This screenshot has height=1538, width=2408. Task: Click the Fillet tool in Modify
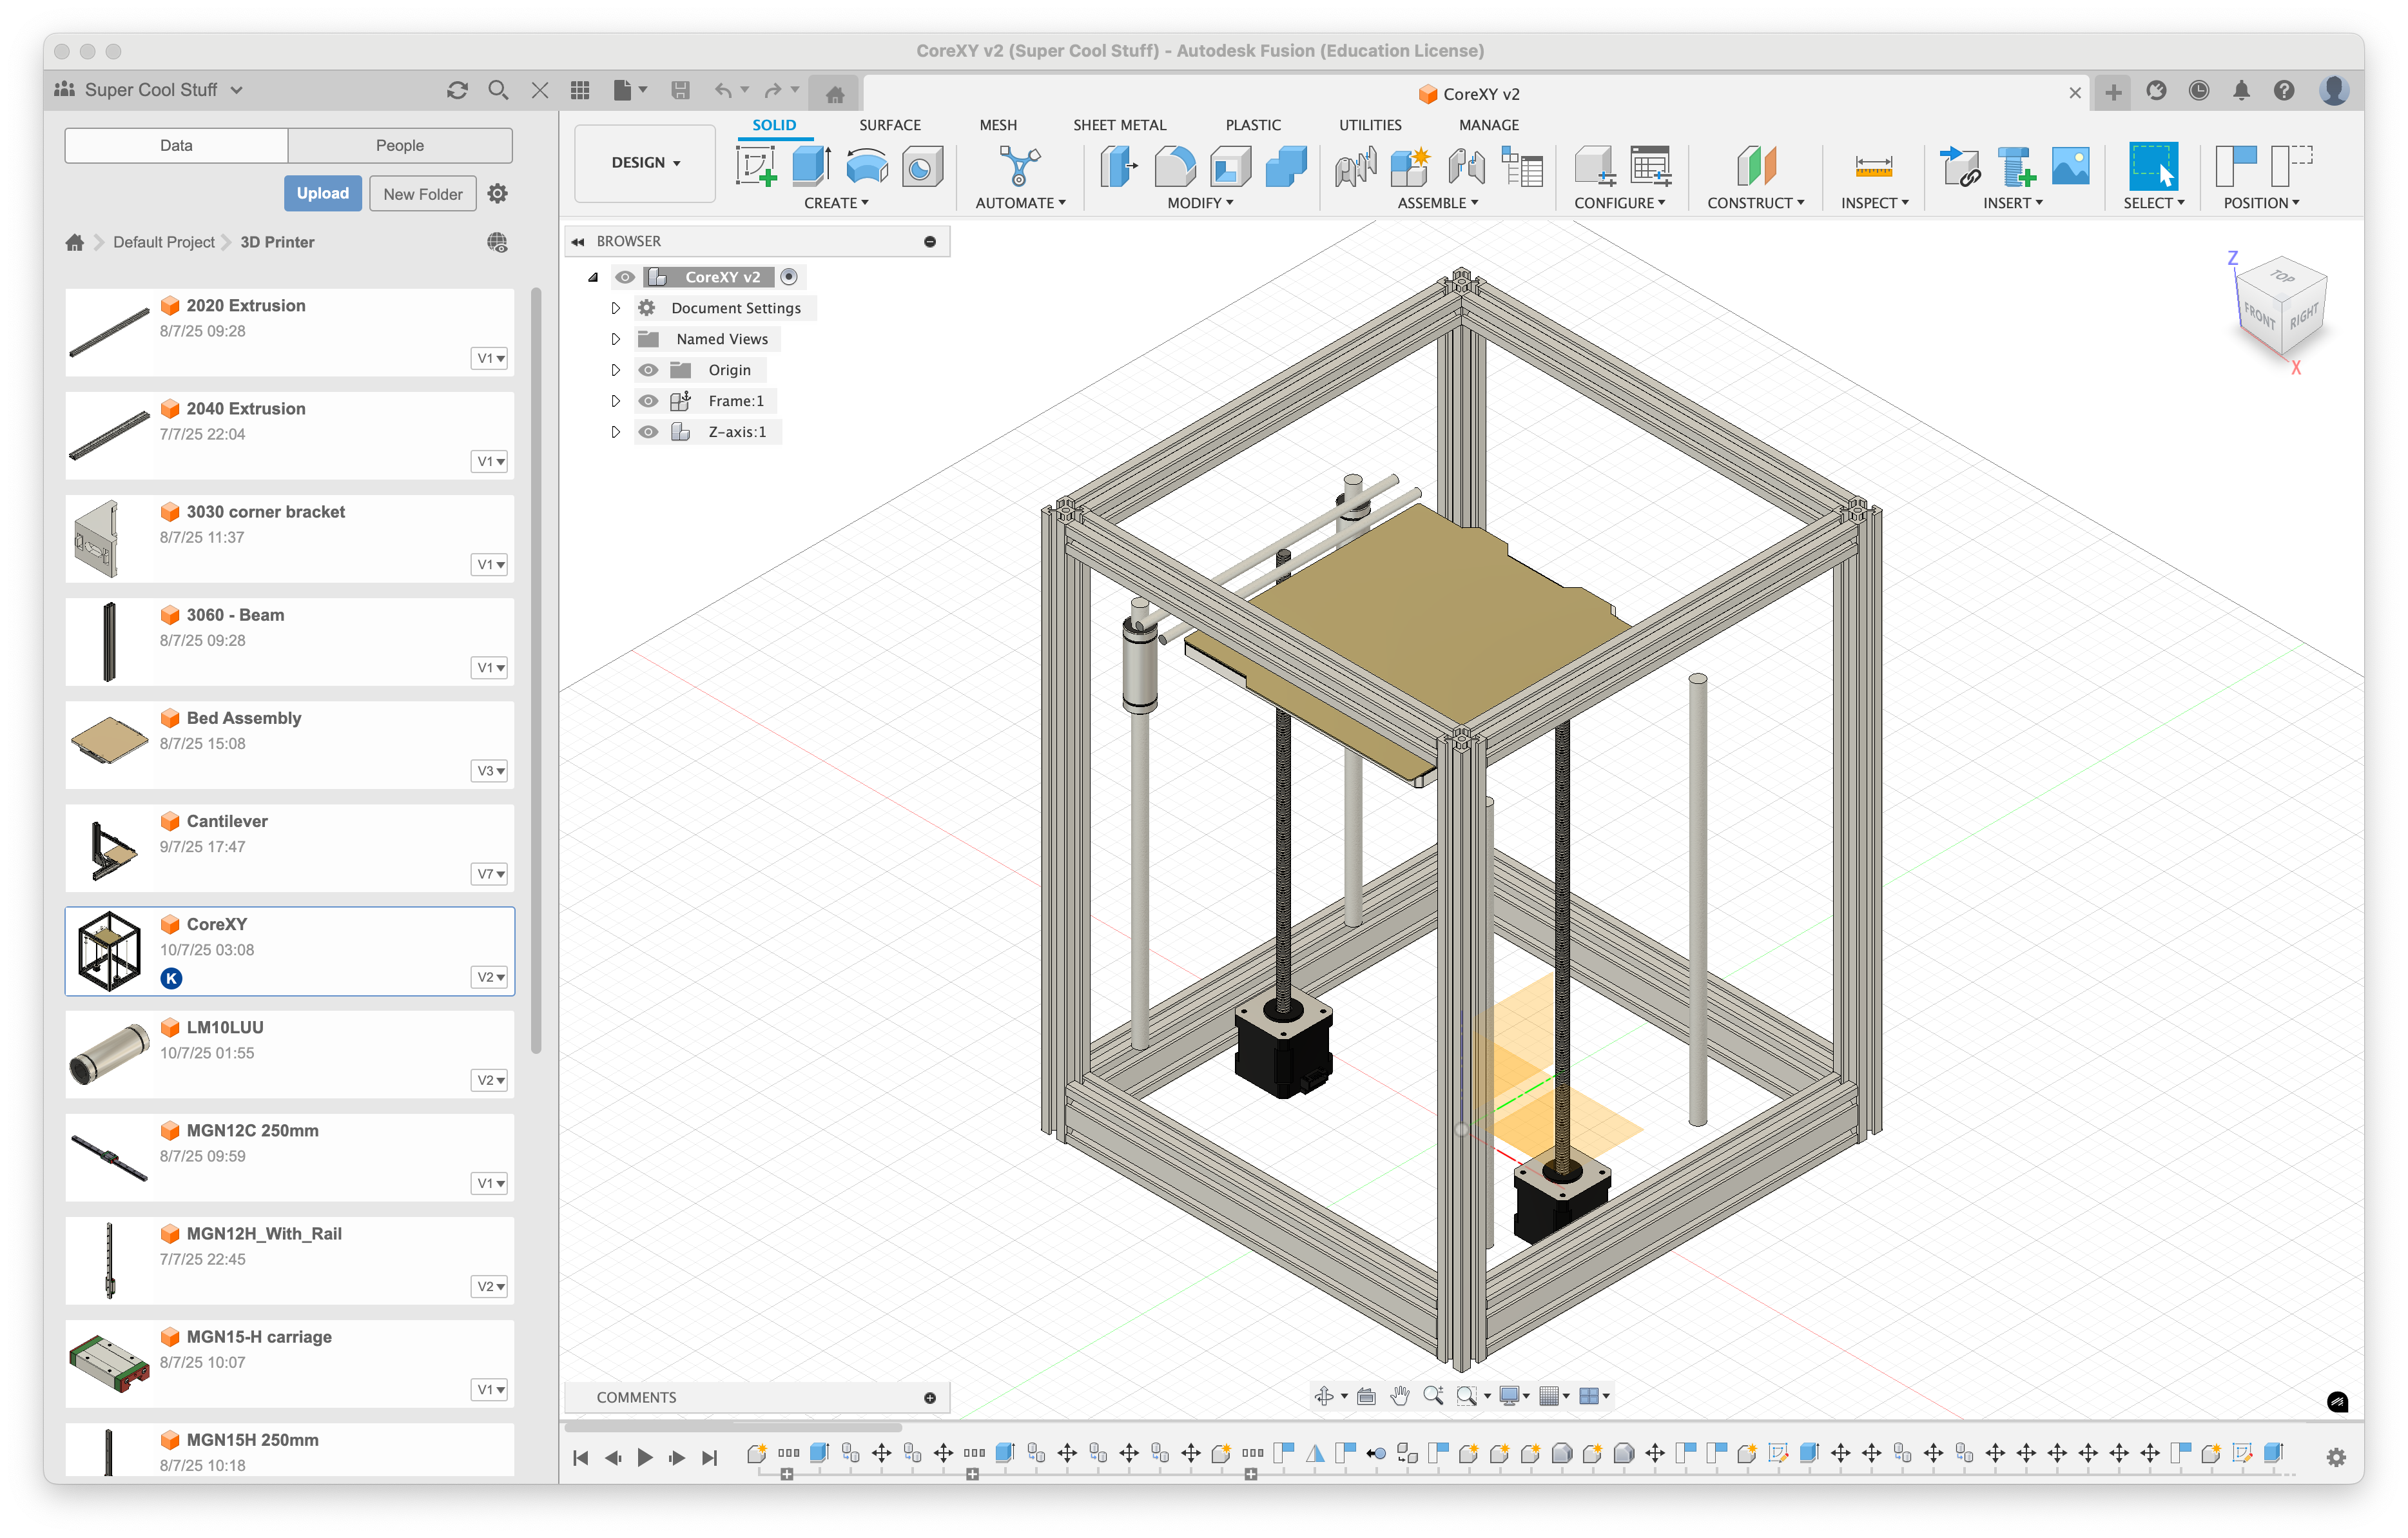[1174, 166]
